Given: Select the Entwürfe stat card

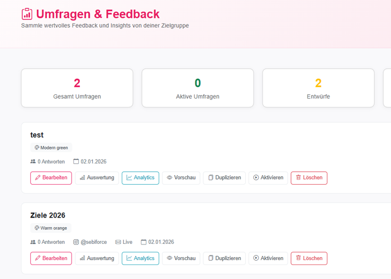Looking at the screenshot, I should click(x=318, y=88).
